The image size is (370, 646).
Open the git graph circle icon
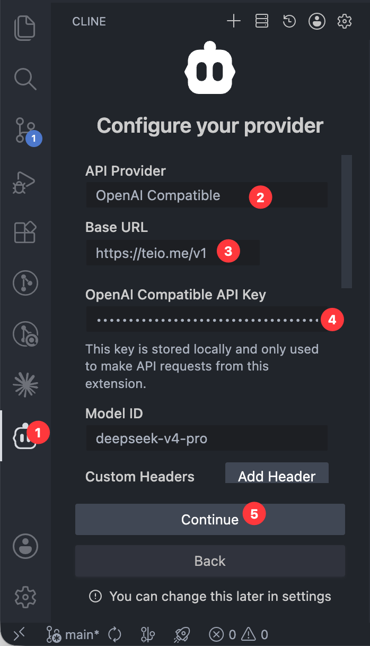(x=25, y=283)
